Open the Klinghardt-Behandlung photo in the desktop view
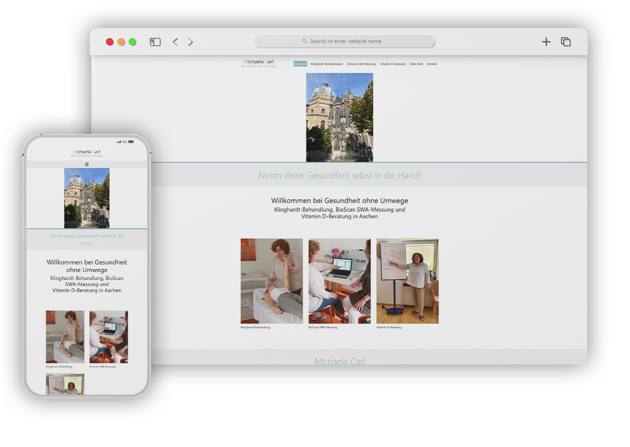Image resolution: width=630 pixels, height=447 pixels. (x=272, y=281)
